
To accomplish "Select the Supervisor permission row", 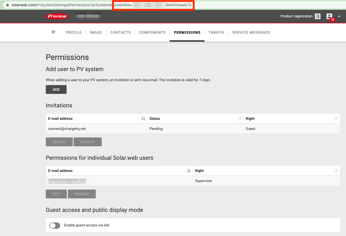I will (193, 181).
